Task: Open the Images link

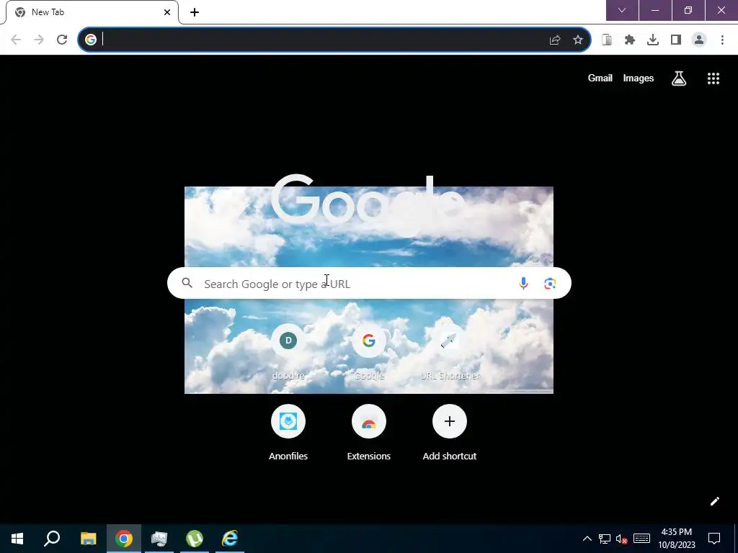Action: [639, 78]
